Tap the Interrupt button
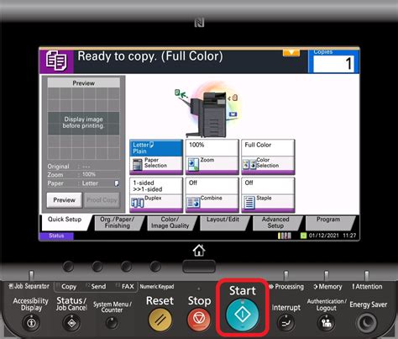 point(286,323)
